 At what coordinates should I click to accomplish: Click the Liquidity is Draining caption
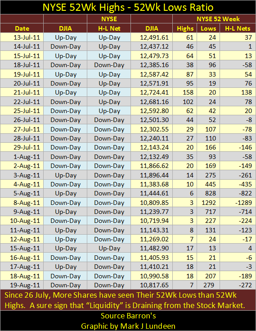(x=125, y=300)
